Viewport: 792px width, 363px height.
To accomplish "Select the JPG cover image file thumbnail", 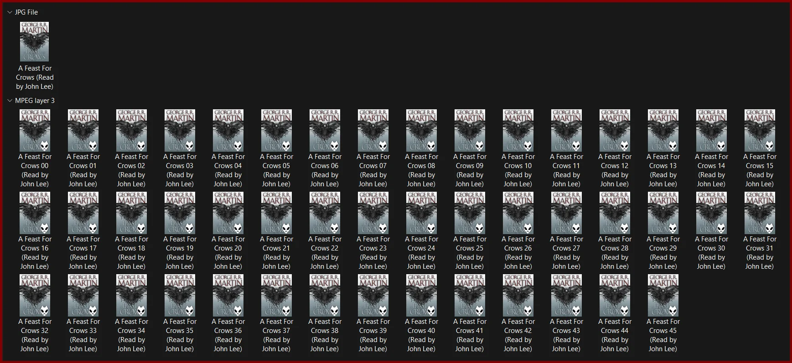I will [35, 41].
